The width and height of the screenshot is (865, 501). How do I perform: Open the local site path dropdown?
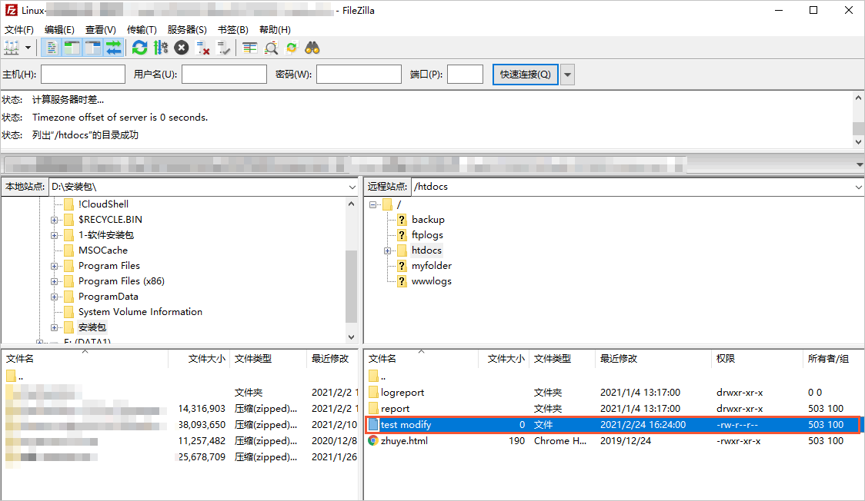[352, 187]
